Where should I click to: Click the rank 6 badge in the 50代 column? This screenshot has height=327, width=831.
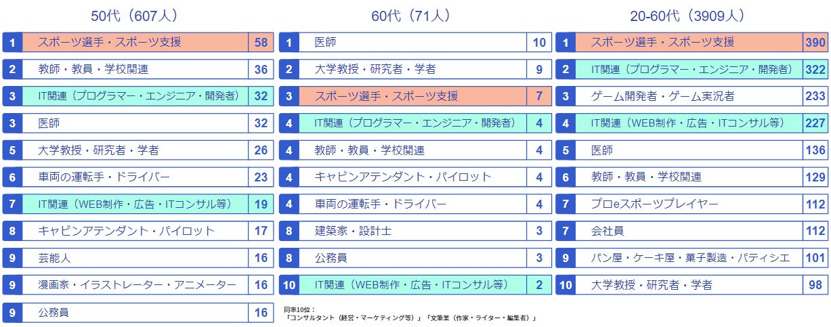[12, 177]
